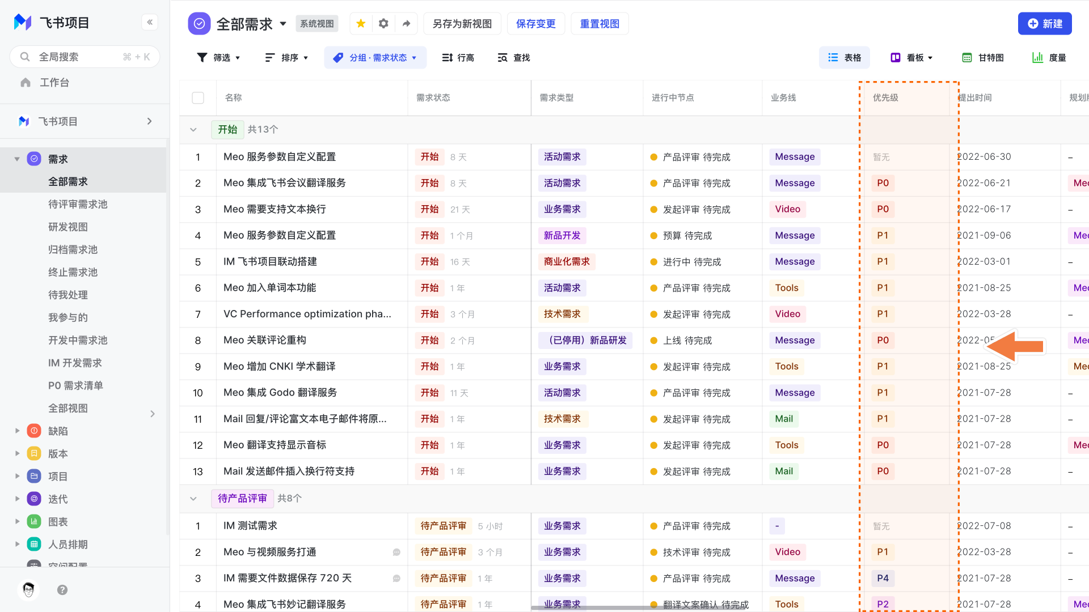This screenshot has width=1089, height=612.
Task: Click P0 priority tag for Meo 关联评论重构
Action: (883, 341)
